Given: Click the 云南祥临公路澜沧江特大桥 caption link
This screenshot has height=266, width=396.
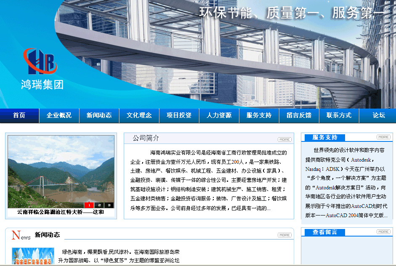Looking at the screenshot, I should [61, 212].
